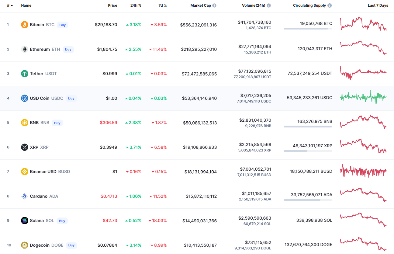
Task: Click the Solana coin logo
Action: pyautogui.click(x=25, y=221)
